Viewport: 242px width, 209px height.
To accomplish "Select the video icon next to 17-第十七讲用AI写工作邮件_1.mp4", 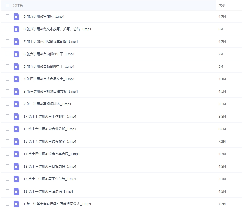I will 16,116.
